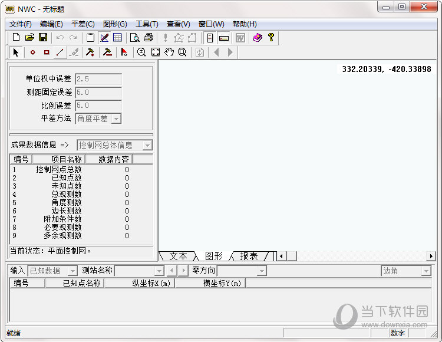
Task: Switch to the 文本 tab
Action: tap(178, 256)
